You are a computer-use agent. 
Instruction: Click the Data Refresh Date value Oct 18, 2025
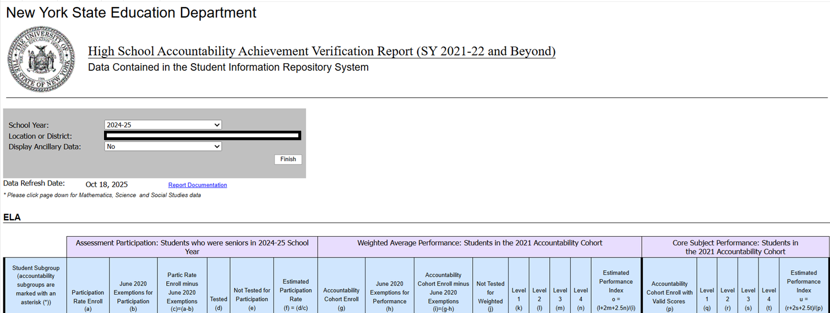pos(107,185)
